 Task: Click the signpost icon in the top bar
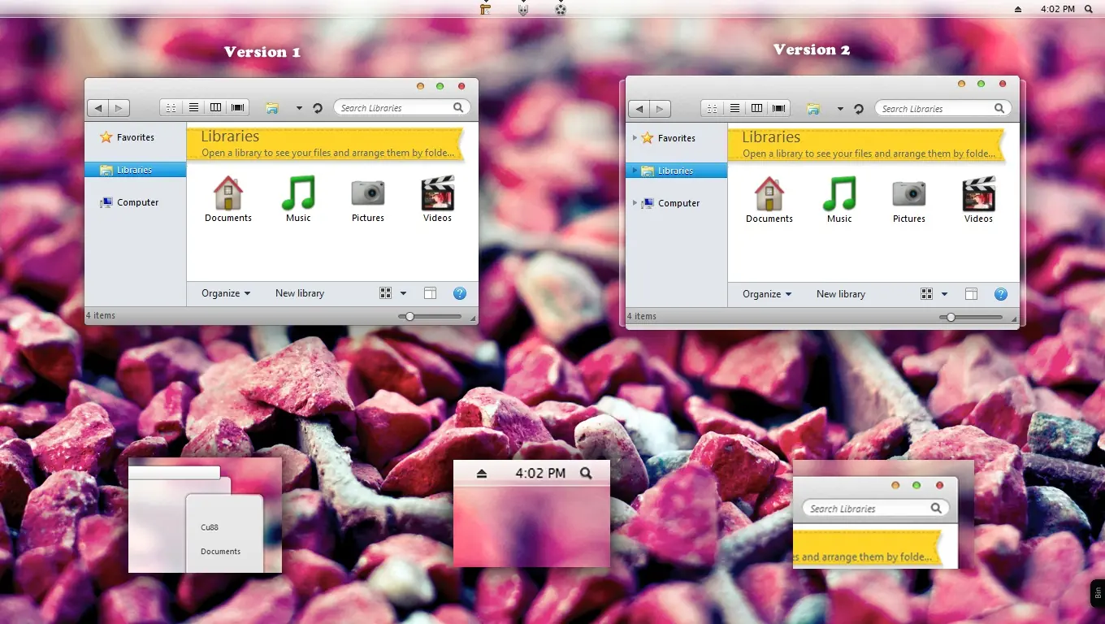[x=485, y=9]
